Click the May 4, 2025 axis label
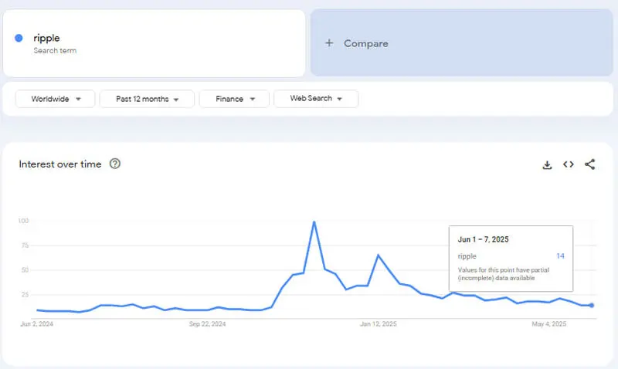This screenshot has width=618, height=369. [549, 323]
